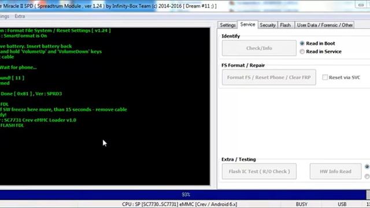The image size is (370, 208).
Task: Click the Extra / Testing group label
Action: 239,159
